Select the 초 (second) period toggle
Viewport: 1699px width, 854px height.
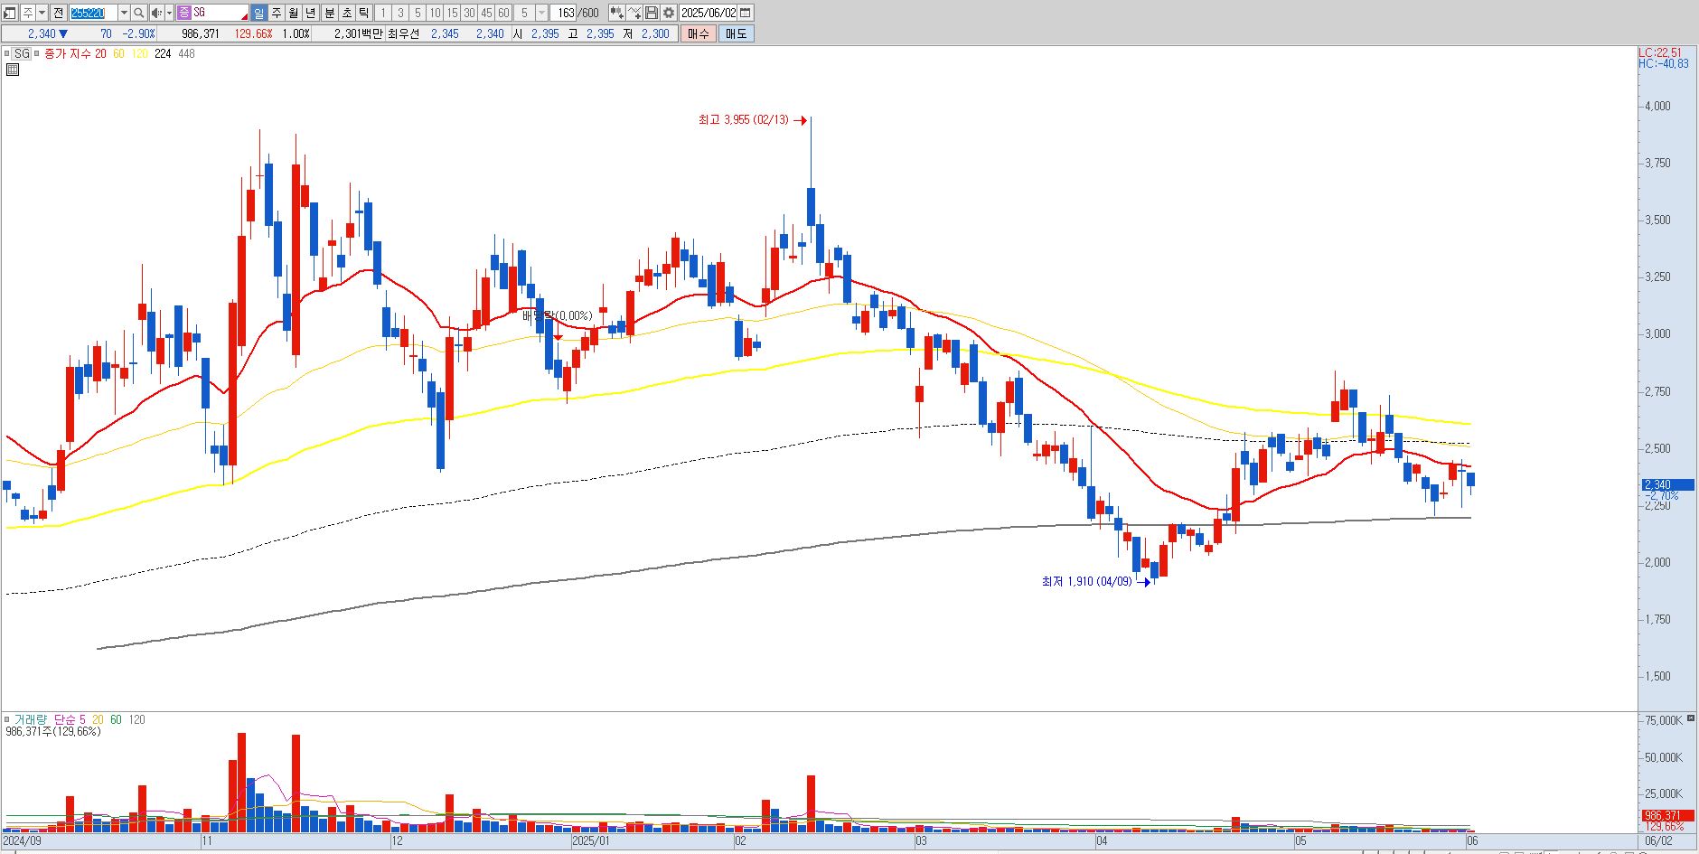coord(346,13)
